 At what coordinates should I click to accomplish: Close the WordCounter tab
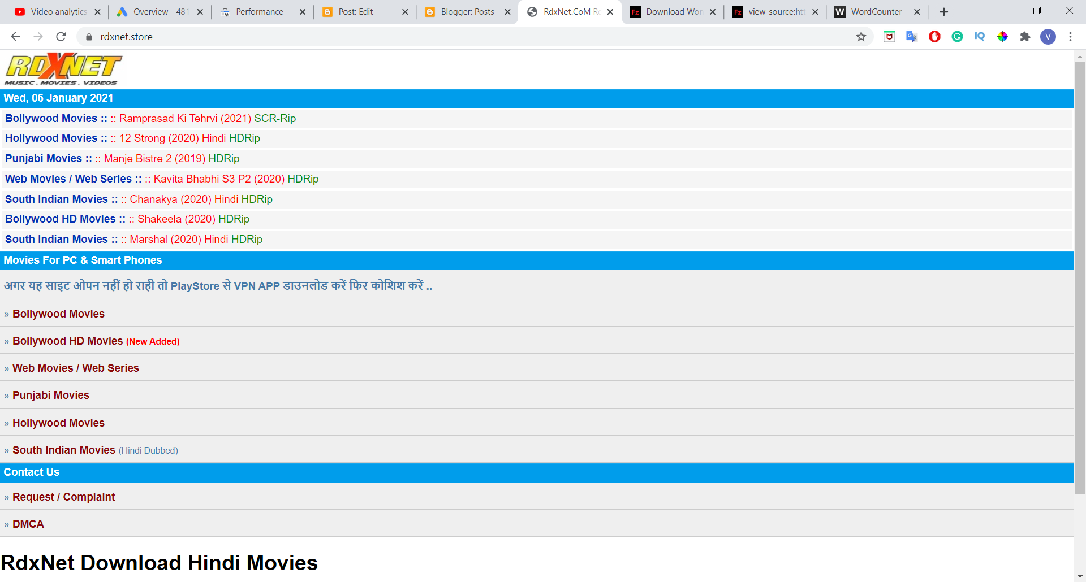coord(917,12)
